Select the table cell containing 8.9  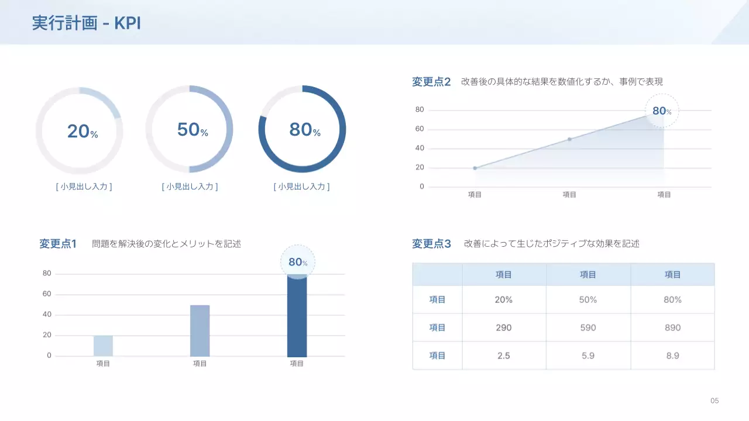[x=672, y=355]
